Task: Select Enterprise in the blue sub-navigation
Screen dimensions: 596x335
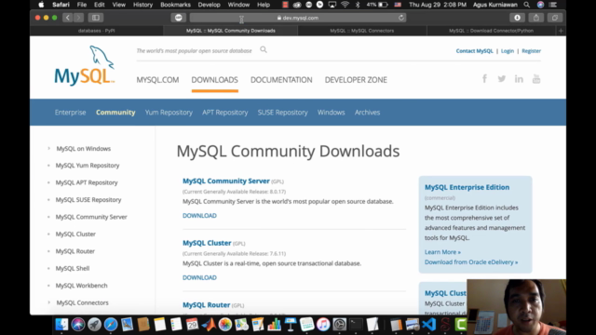Action: tap(71, 113)
